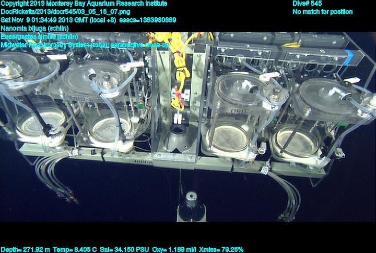Select the Dive# 545 label
Image resolution: width=376 pixels, height=253 pixels.
307,4
